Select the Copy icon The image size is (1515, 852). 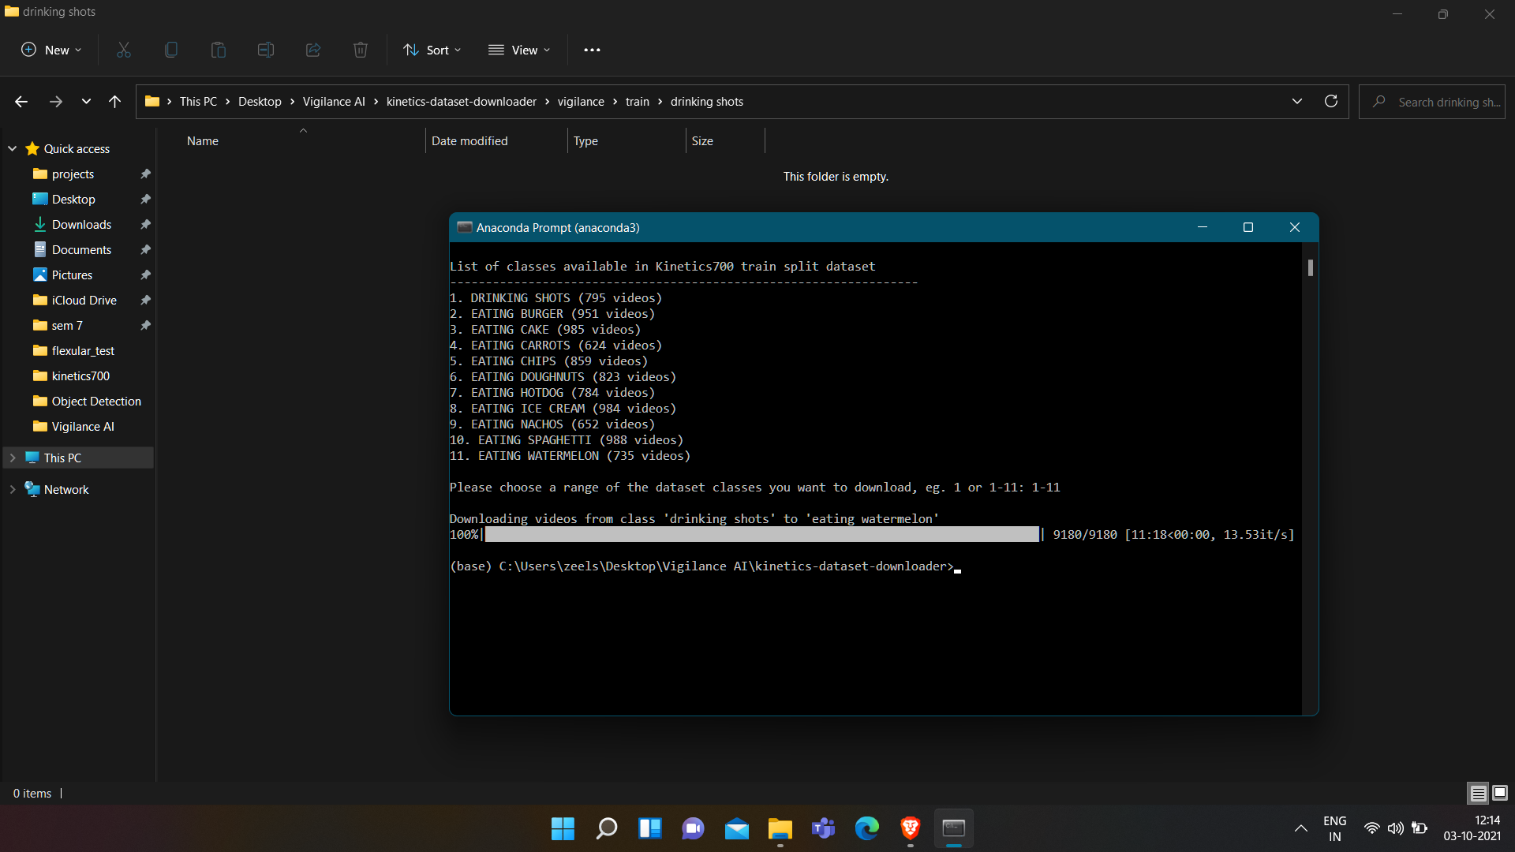point(170,50)
